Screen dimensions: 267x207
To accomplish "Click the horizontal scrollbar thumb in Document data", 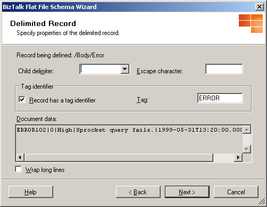I will coord(119,158).
